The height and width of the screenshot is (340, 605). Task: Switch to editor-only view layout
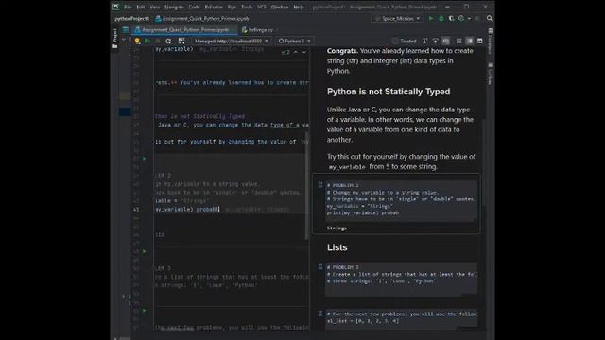458,41
